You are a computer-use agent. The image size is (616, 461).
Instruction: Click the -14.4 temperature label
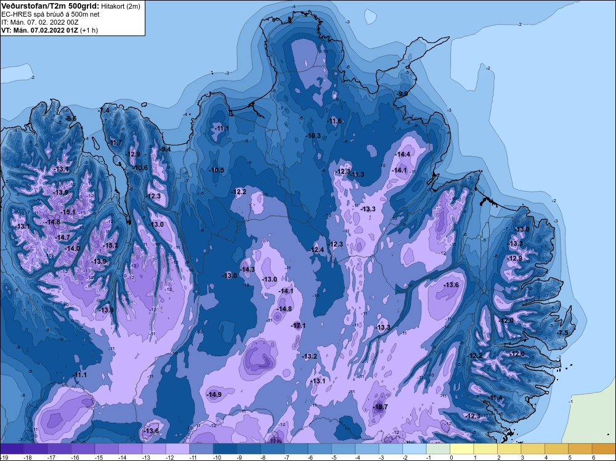tap(403, 154)
